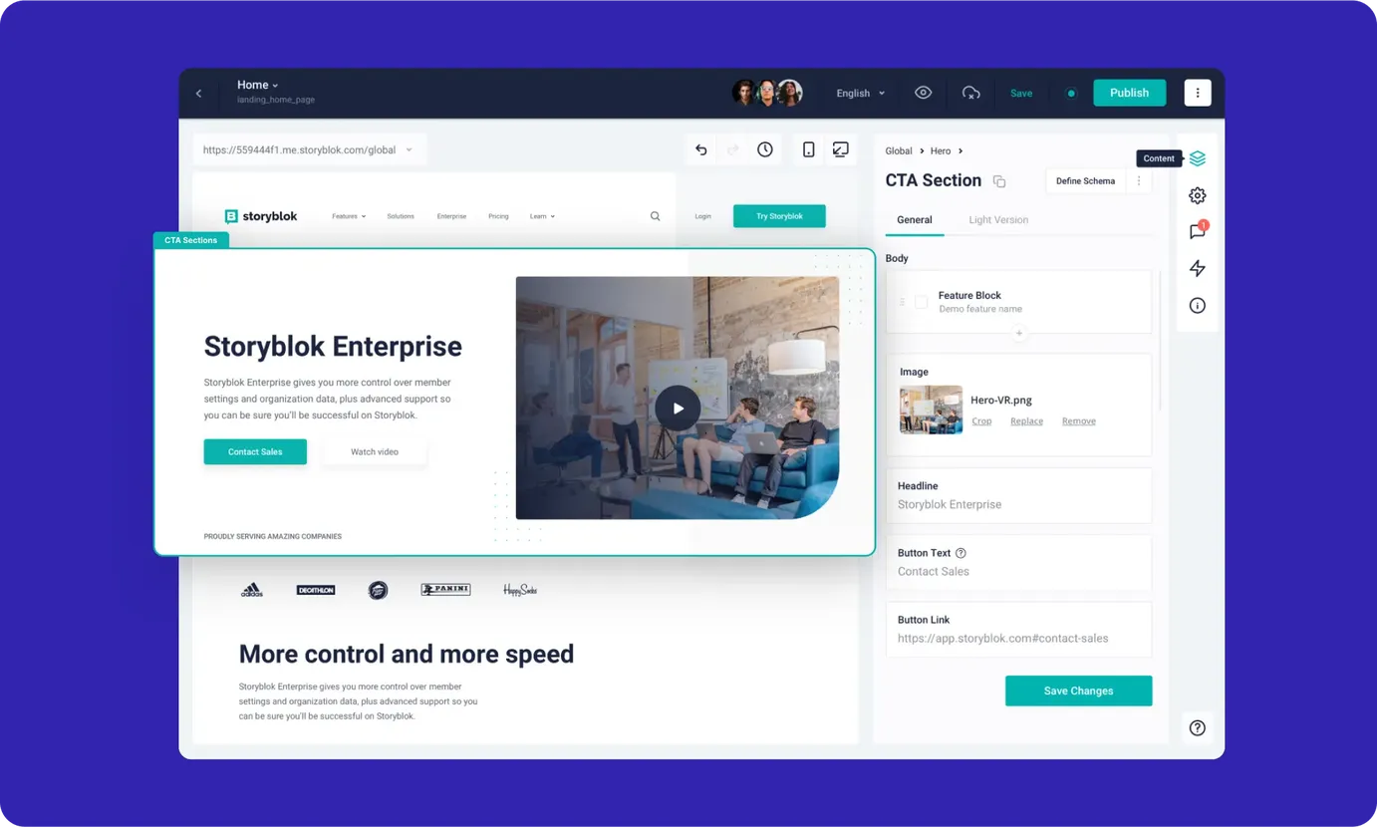Click Define Schema button
The height and width of the screenshot is (827, 1377).
(1085, 180)
